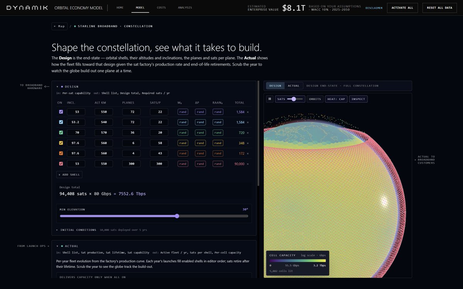This screenshot has width=463, height=289.
Task: Delete the 348-sat shell with its ×
Action: (248, 143)
